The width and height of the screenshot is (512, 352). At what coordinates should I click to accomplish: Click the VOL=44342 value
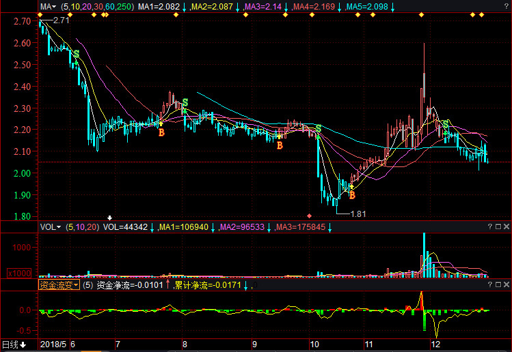point(125,227)
